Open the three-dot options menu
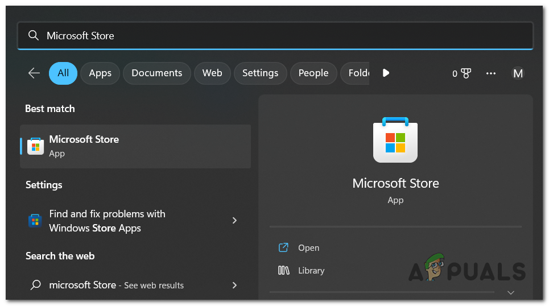This screenshot has height=306, width=549. point(491,73)
